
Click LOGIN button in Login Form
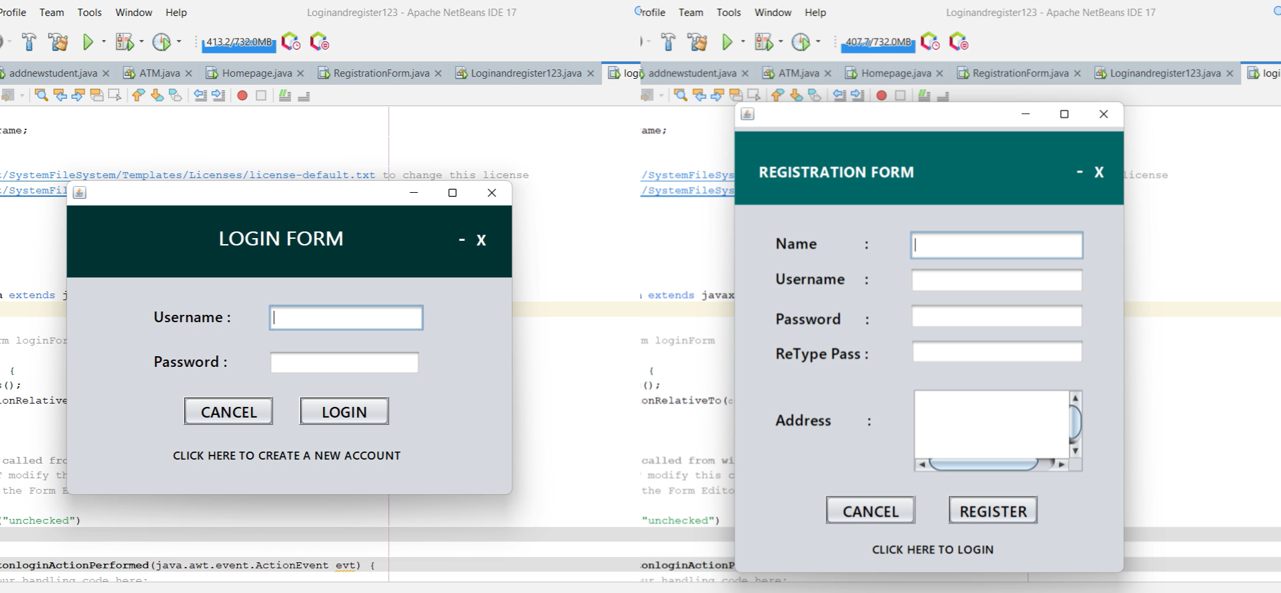click(344, 412)
